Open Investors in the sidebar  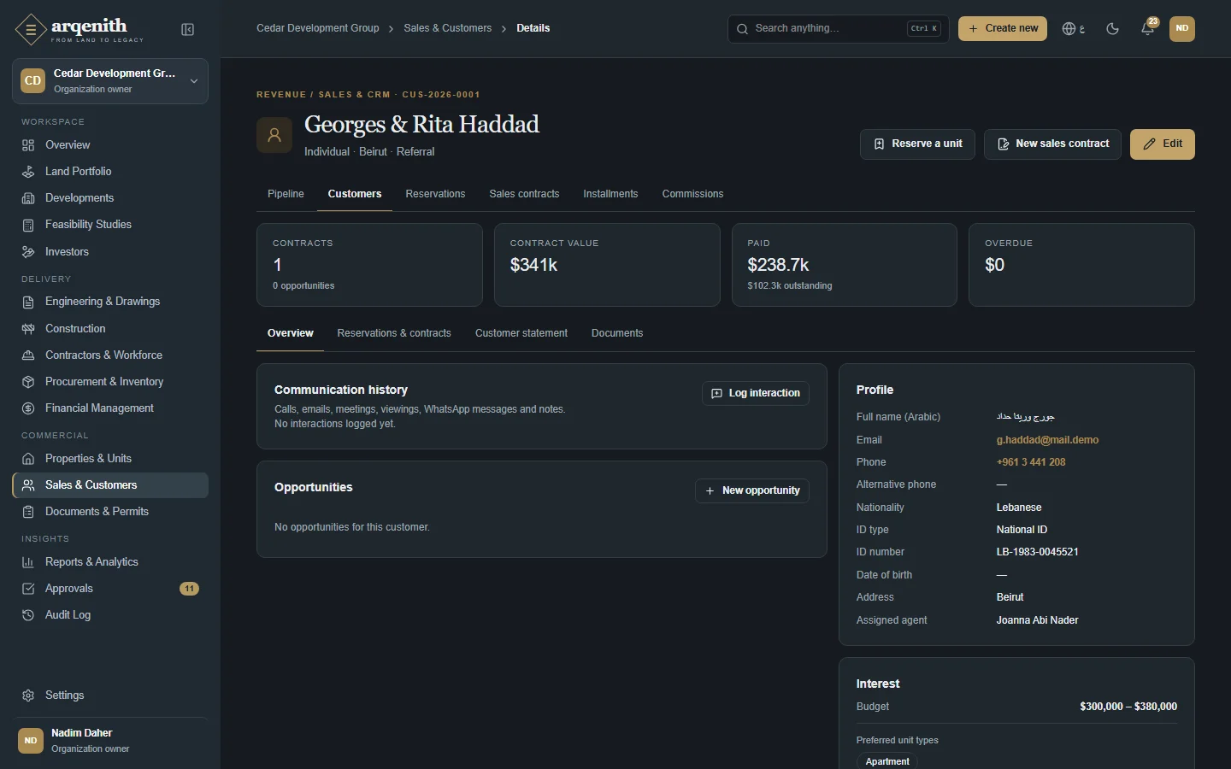click(110, 252)
